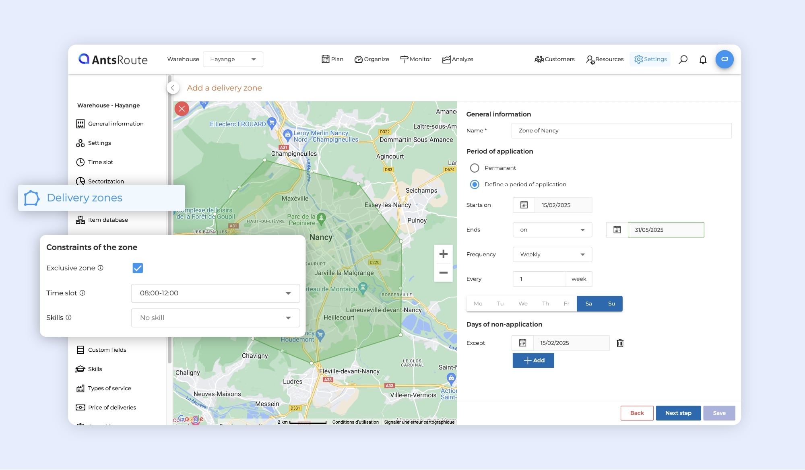Click the Add exception button

coord(533,360)
